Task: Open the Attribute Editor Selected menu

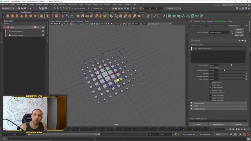Action: (x=196, y=21)
